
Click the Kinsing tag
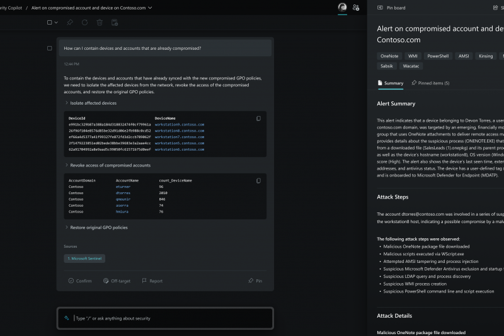tap(486, 56)
